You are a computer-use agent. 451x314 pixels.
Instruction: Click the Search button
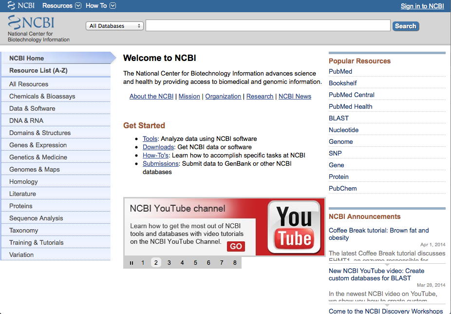(406, 26)
